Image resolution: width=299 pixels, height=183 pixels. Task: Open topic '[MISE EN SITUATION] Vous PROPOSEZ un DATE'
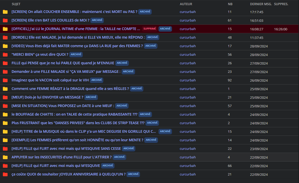(63, 106)
